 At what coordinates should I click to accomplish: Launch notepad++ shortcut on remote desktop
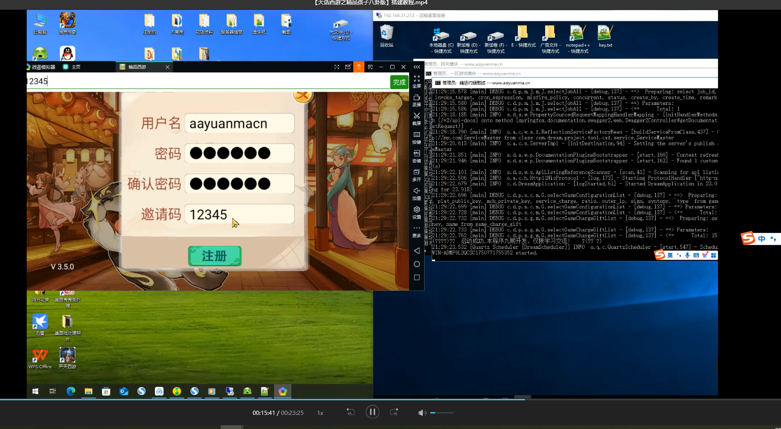[578, 40]
